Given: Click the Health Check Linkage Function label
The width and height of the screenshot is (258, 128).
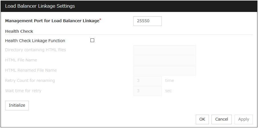Looking at the screenshot, I should point(35,41).
